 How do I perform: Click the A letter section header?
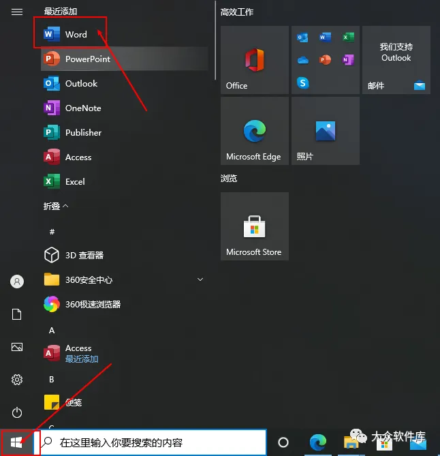coord(52,331)
